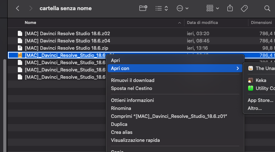Expand the ellipsis menu chevron
275x152 pixels.
(x=187, y=8)
